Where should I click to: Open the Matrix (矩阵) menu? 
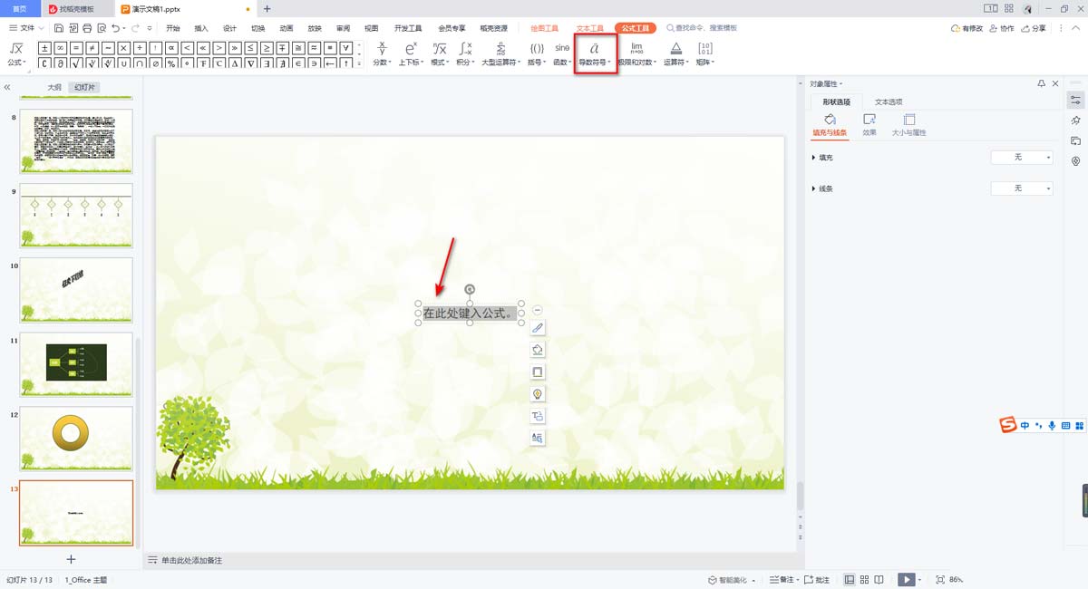pos(704,53)
